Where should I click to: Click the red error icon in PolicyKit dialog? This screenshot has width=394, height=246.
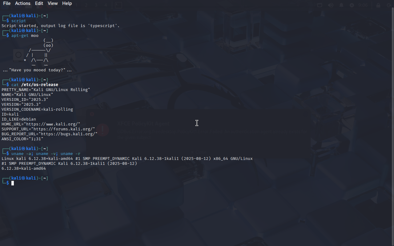(104, 130)
